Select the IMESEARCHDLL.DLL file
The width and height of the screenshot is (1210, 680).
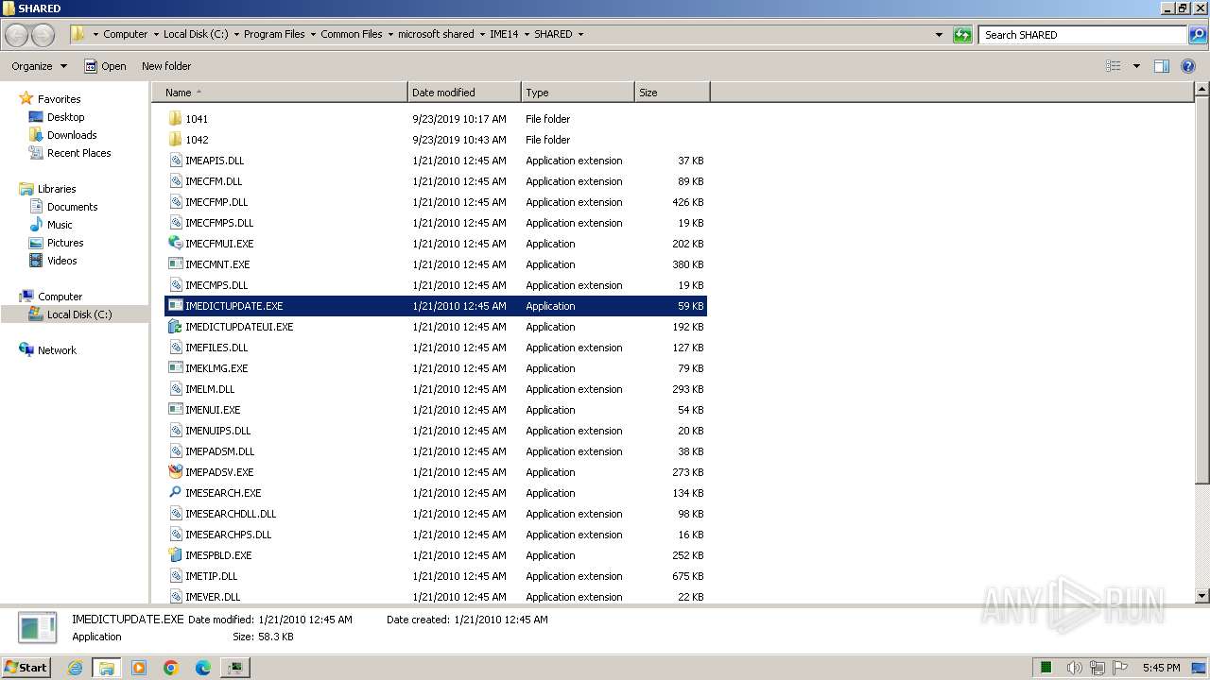[x=436, y=514]
